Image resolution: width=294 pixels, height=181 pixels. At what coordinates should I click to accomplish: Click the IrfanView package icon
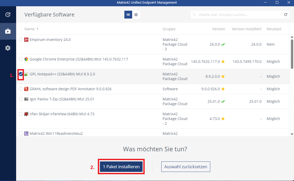[x=26, y=114]
